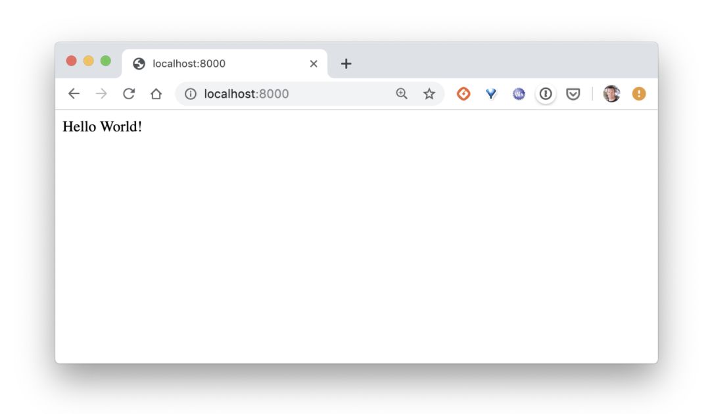Viewport: 710px width, 414px height.
Task: Go back using the back arrow
Action: 74,94
